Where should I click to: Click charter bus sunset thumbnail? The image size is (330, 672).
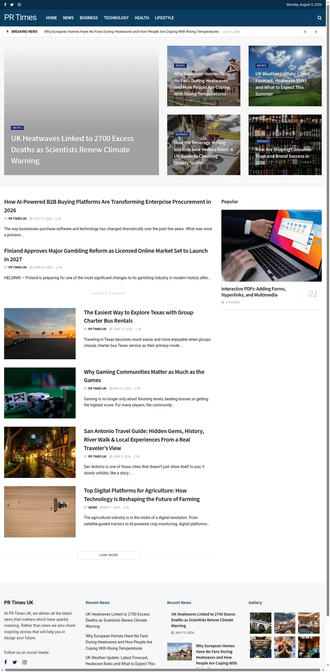(40, 334)
